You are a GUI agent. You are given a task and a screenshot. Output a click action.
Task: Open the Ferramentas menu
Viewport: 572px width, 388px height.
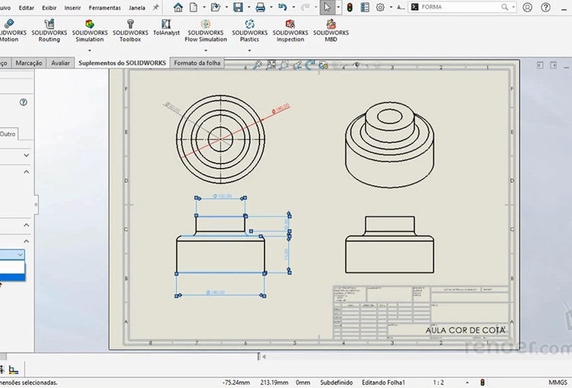105,8
